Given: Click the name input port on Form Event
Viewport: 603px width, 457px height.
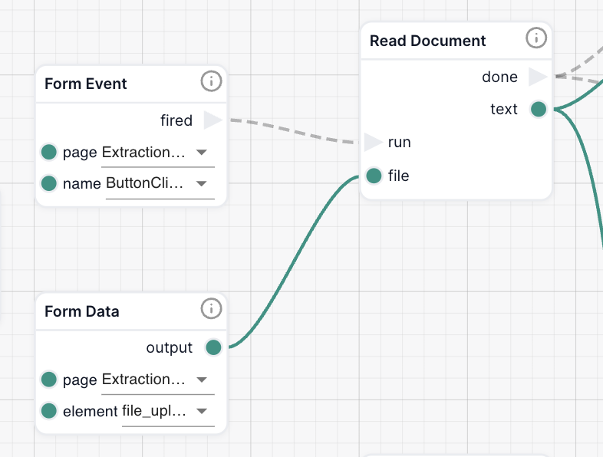Looking at the screenshot, I should pos(49,183).
